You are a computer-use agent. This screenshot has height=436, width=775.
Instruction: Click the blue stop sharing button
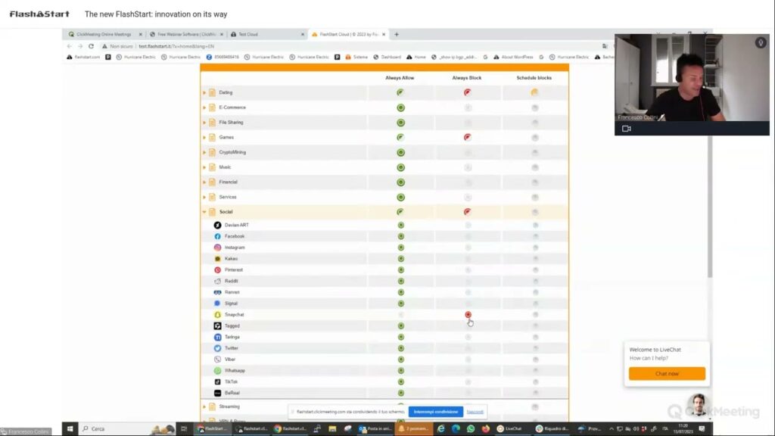[x=436, y=412]
